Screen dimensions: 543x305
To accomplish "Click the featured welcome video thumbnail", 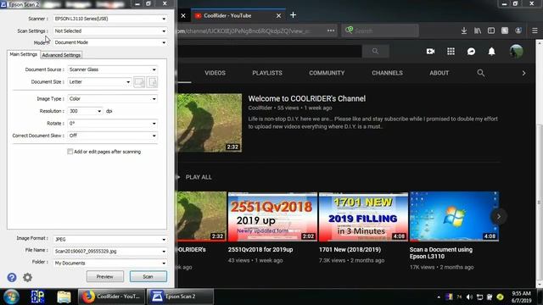I will 210,123.
